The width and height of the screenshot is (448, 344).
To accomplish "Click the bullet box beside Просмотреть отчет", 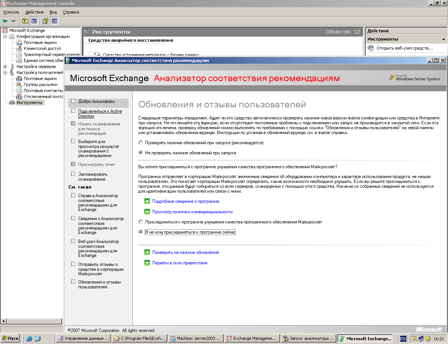I will pos(73,164).
